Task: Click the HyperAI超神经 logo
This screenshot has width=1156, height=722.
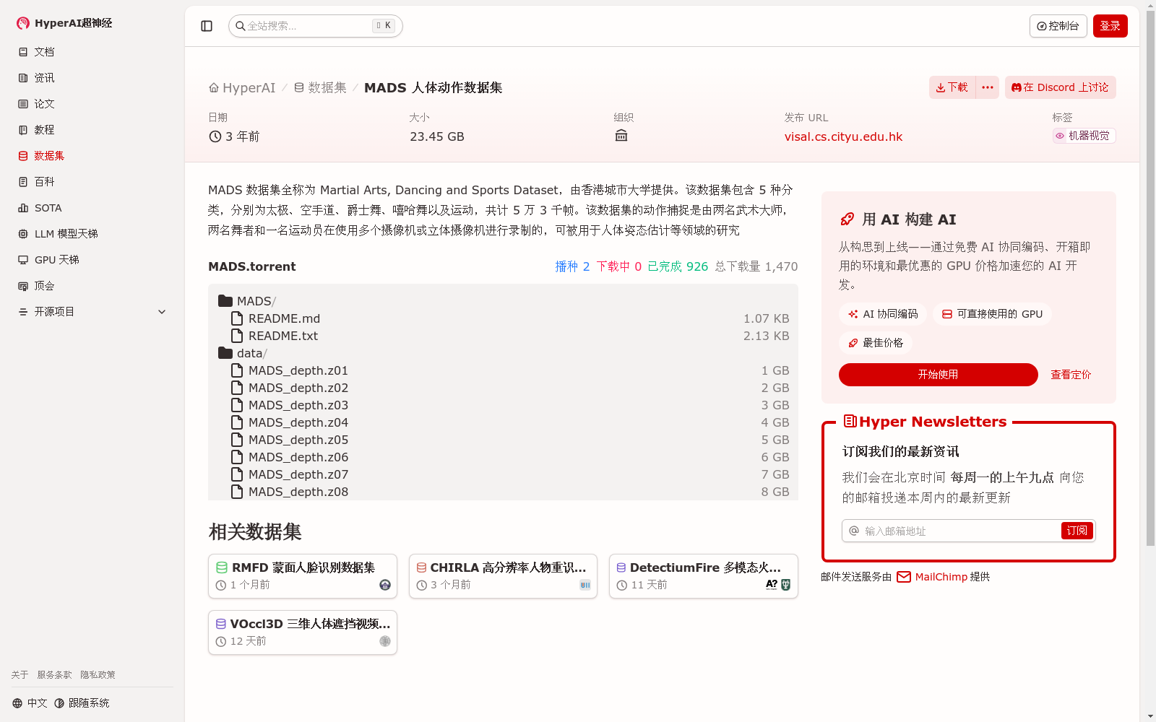Action: pyautogui.click(x=64, y=23)
